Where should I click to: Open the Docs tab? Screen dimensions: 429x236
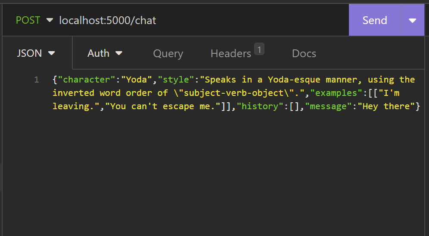(x=304, y=53)
